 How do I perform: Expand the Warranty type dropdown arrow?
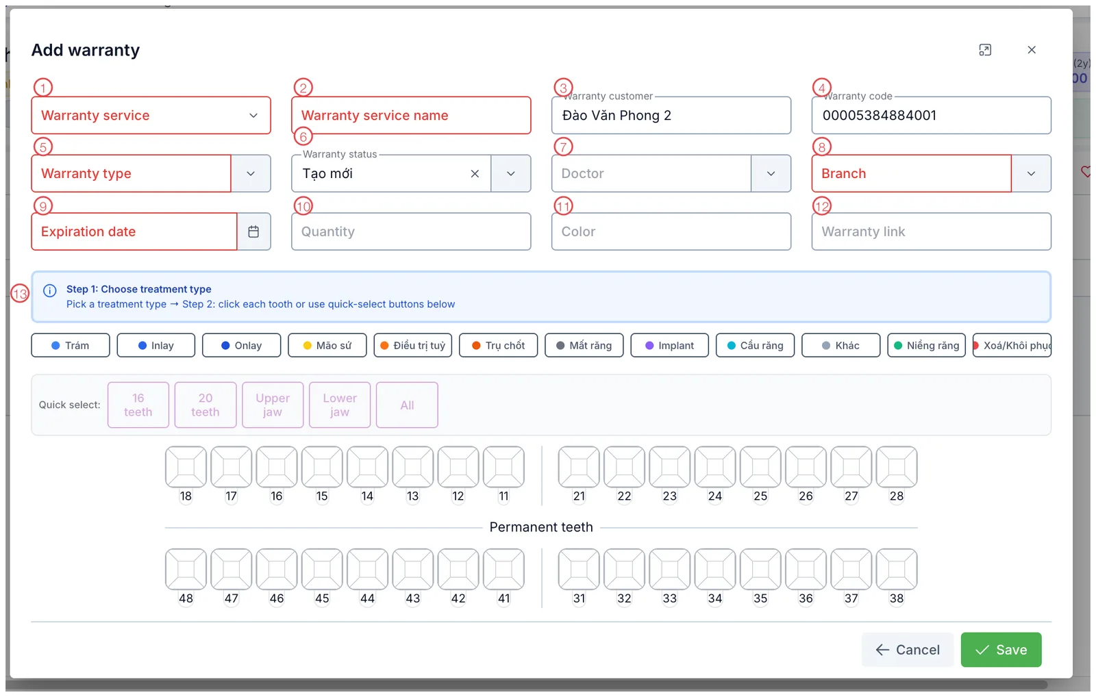point(251,174)
